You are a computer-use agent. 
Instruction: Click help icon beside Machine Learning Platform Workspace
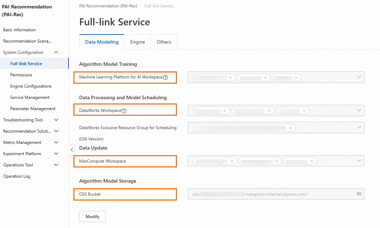[x=165, y=77]
